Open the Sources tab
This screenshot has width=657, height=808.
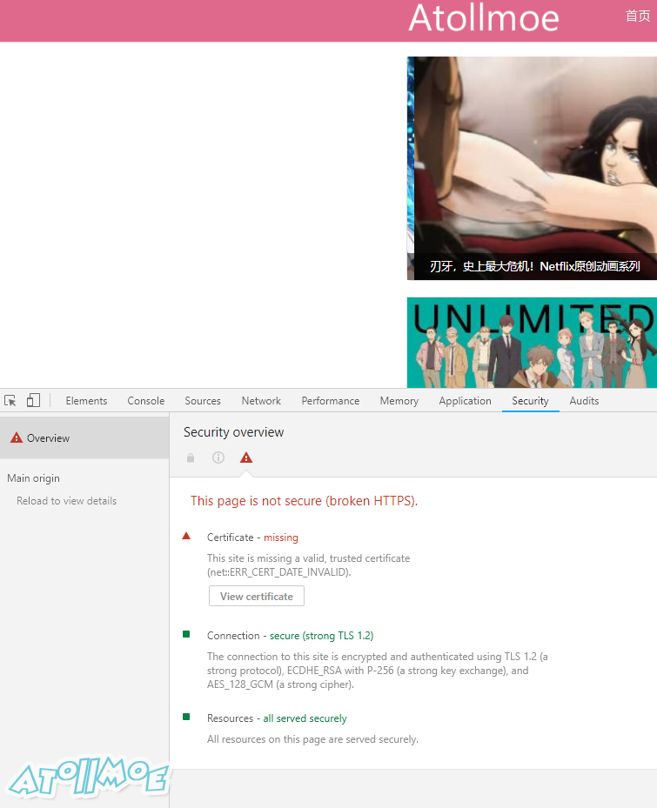pyautogui.click(x=203, y=401)
